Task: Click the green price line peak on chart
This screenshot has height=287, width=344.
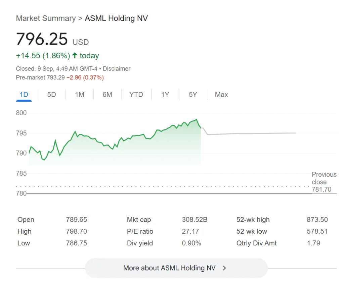Action: click(197, 120)
